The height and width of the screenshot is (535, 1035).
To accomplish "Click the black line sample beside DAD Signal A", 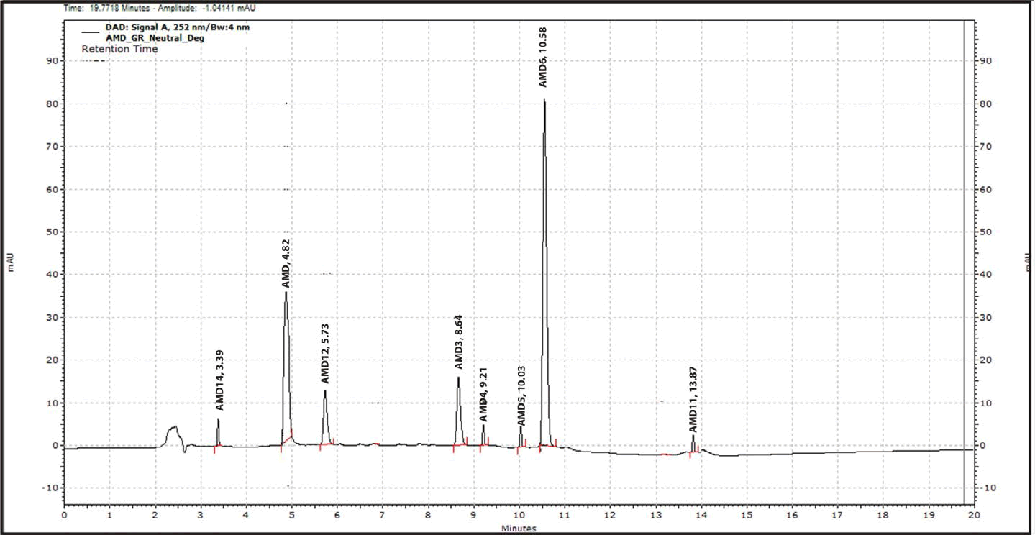I will point(91,32).
